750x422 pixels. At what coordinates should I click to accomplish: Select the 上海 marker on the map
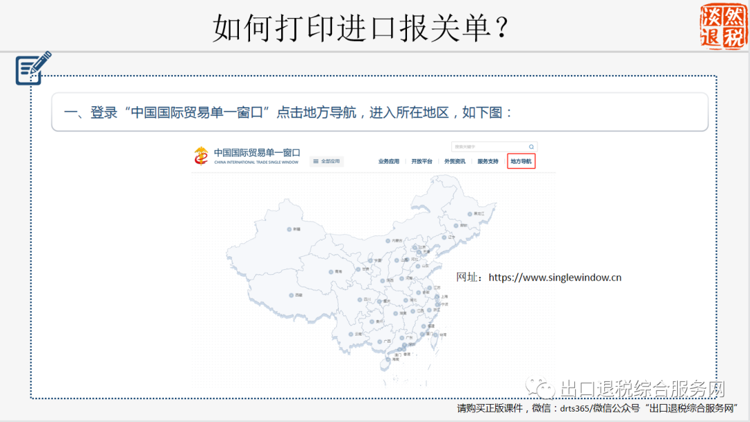click(437, 297)
